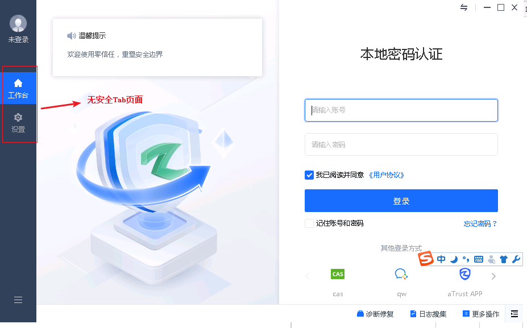
Task: Open the 工作台 home tab
Action: pyautogui.click(x=18, y=88)
